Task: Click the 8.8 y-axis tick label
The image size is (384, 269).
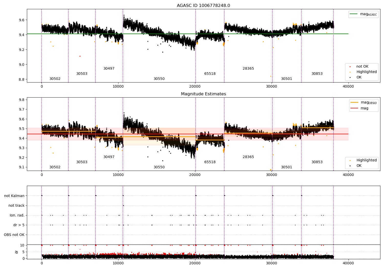Action: point(22,80)
